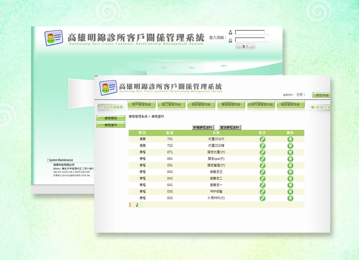
Task: Delete course row 701
Action: pyautogui.click(x=290, y=139)
